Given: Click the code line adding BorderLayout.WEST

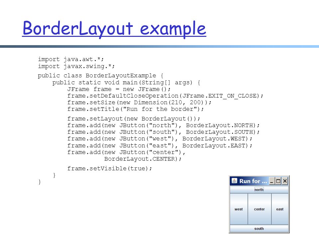Looking at the screenshot, I should 160,139.
